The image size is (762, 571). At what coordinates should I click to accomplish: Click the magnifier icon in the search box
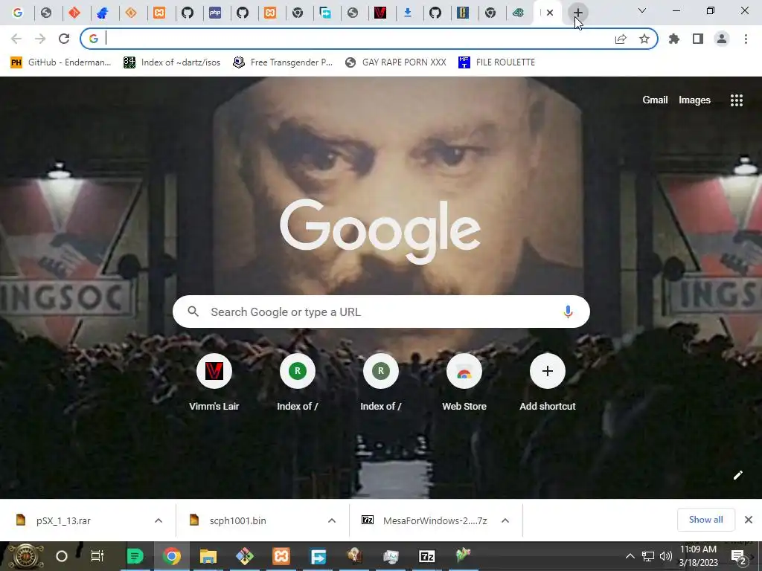pyautogui.click(x=193, y=312)
